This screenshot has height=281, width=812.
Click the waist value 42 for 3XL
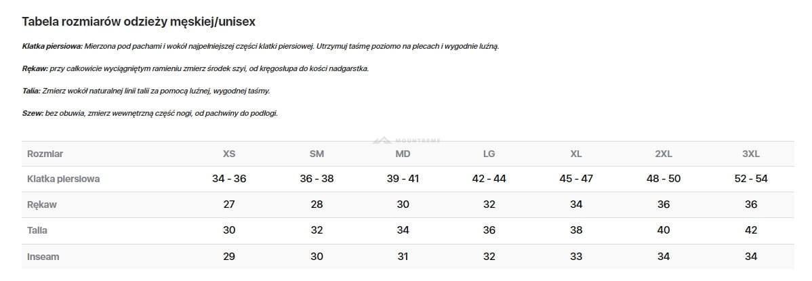750,230
